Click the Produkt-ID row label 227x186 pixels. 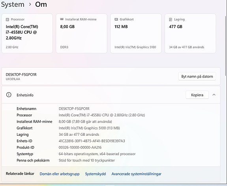tap(25, 147)
